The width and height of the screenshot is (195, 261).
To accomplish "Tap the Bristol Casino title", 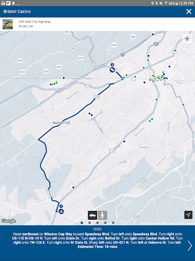I will pos(17,11).
